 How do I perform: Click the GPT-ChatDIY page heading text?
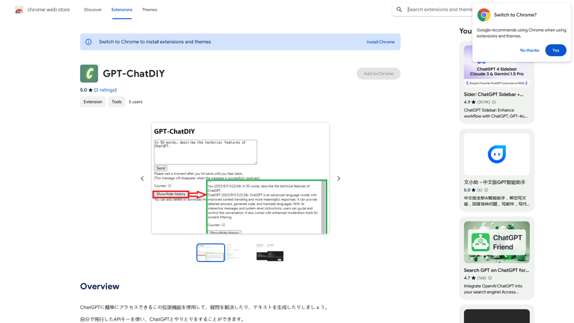click(133, 74)
